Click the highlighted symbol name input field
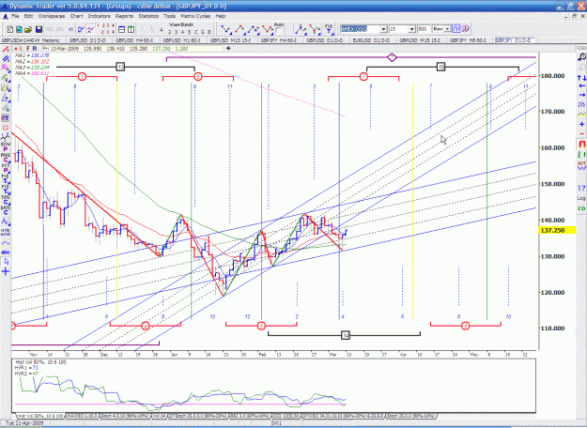 [x=360, y=29]
